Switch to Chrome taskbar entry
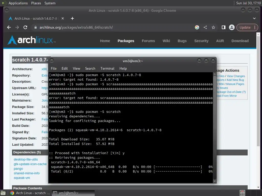Viewport: 262px width, 196px height. [x=30, y=193]
